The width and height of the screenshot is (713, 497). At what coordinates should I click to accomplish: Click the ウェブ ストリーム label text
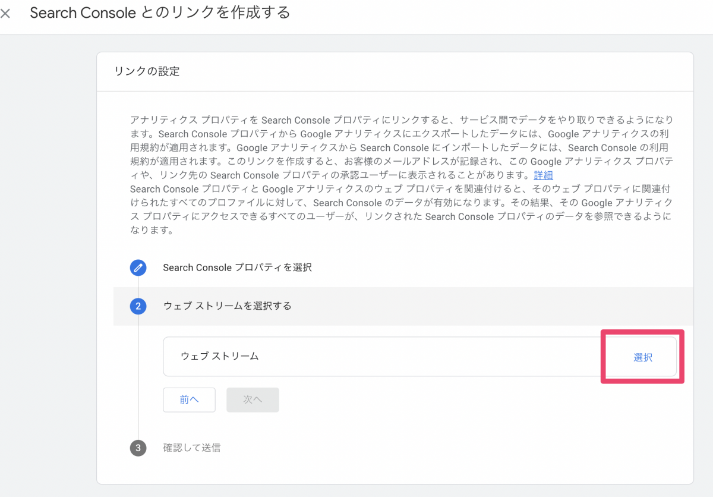pyautogui.click(x=219, y=357)
